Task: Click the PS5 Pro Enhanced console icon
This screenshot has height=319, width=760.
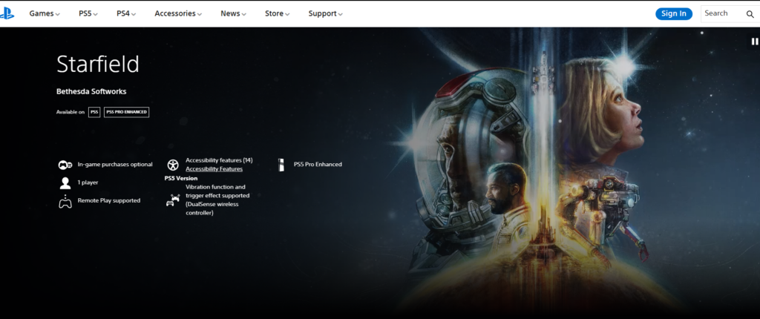Action: pos(281,165)
